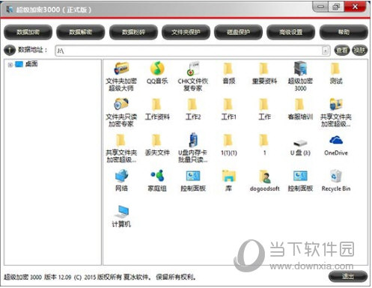Minimize the 超级加密3000 window
372x288 pixels.
click(x=320, y=7)
